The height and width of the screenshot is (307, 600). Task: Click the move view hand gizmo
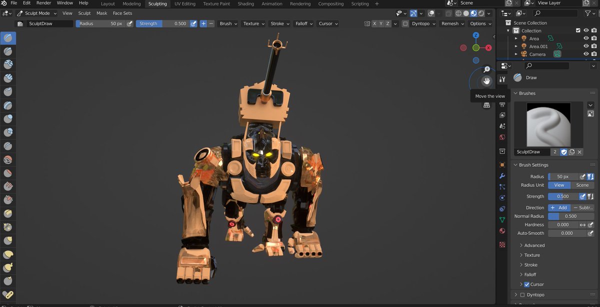coord(486,81)
